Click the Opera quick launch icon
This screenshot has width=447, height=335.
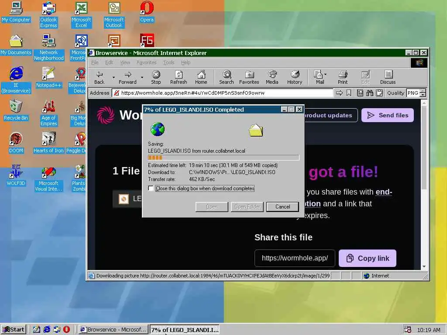pyautogui.click(x=66, y=330)
